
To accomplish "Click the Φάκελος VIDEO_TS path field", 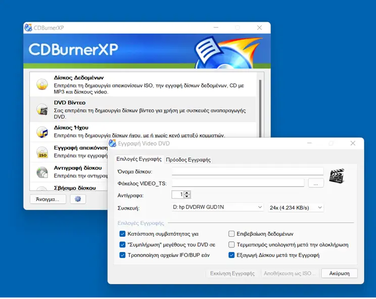I will pyautogui.click(x=238, y=183).
